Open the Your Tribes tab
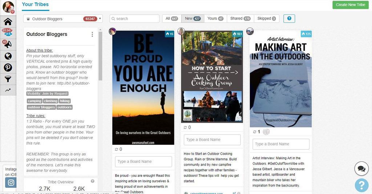Screen dimensions: 372x194 point(35,4)
